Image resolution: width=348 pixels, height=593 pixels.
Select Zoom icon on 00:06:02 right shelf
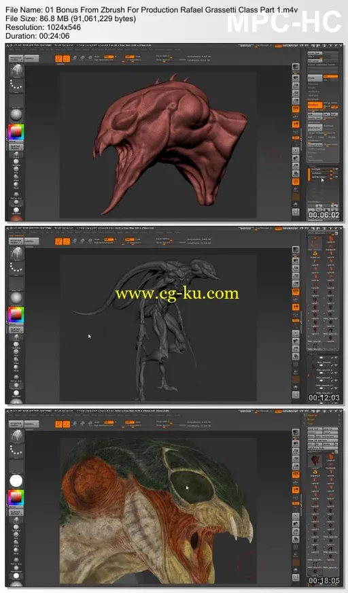(296, 86)
